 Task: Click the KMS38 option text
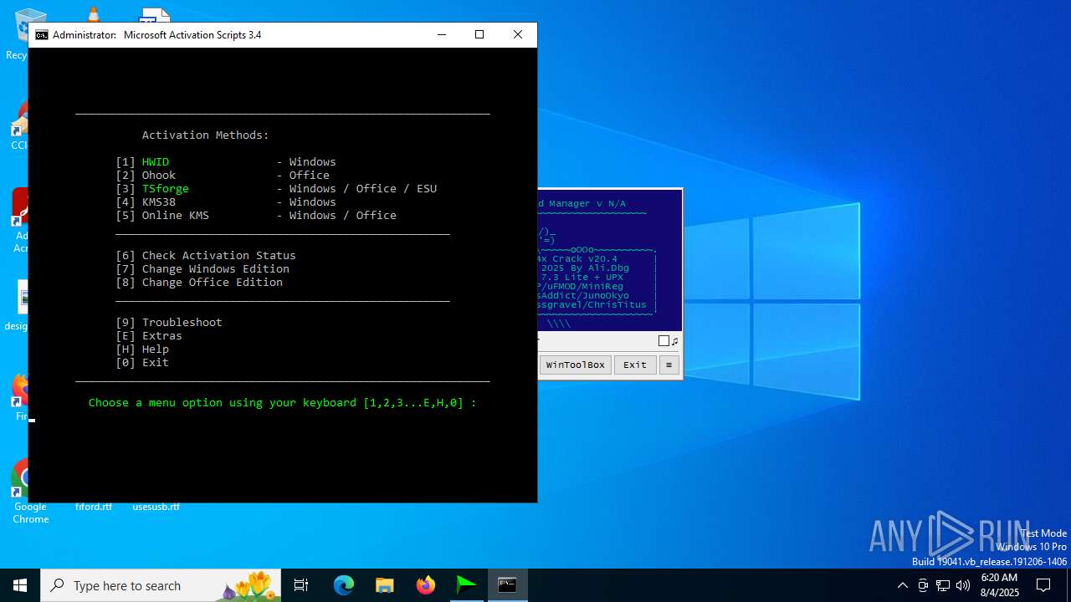click(x=159, y=202)
